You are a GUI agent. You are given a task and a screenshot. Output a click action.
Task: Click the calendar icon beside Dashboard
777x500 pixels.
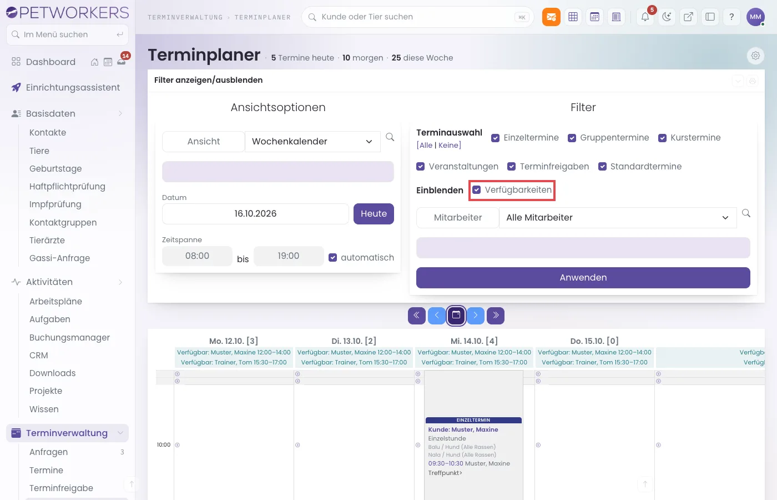108,62
